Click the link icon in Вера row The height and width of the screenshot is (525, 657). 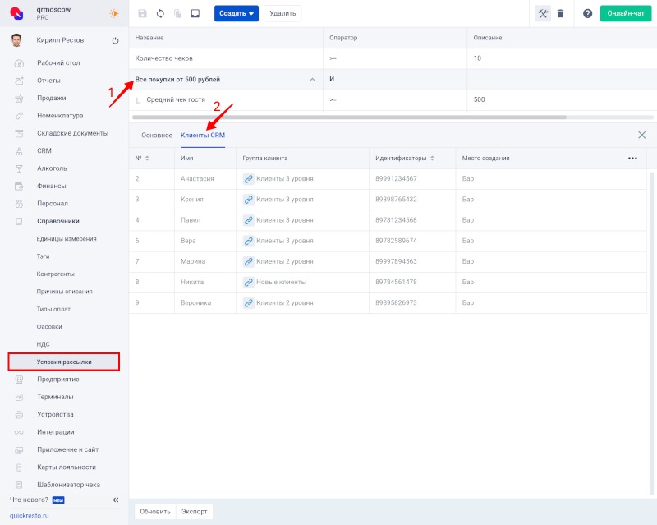pyautogui.click(x=249, y=241)
